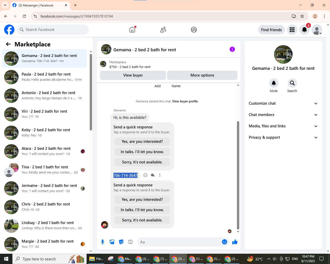Viewport: 330px width, 264px height.
Task: Open the Lindsay 2 bed 1 bath conversation
Action: [x=45, y=225]
